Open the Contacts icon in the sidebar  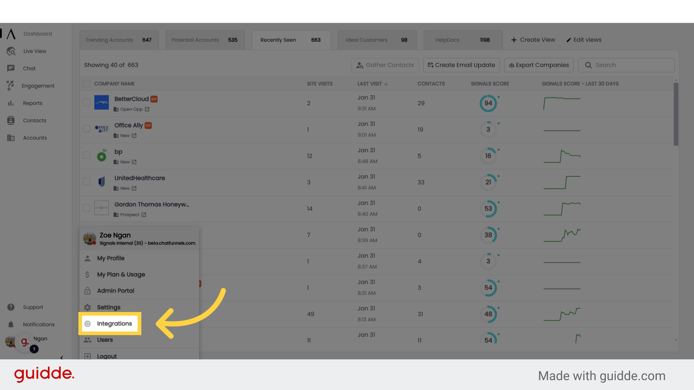pos(11,120)
